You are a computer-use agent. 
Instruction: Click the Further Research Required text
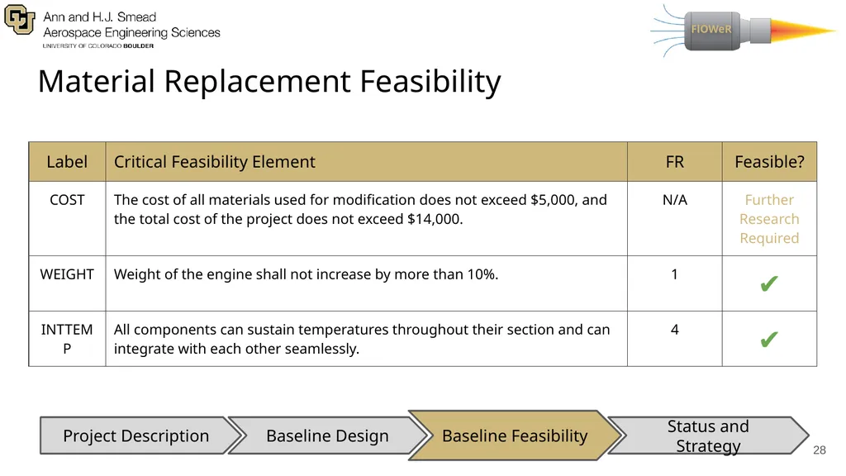tap(769, 219)
